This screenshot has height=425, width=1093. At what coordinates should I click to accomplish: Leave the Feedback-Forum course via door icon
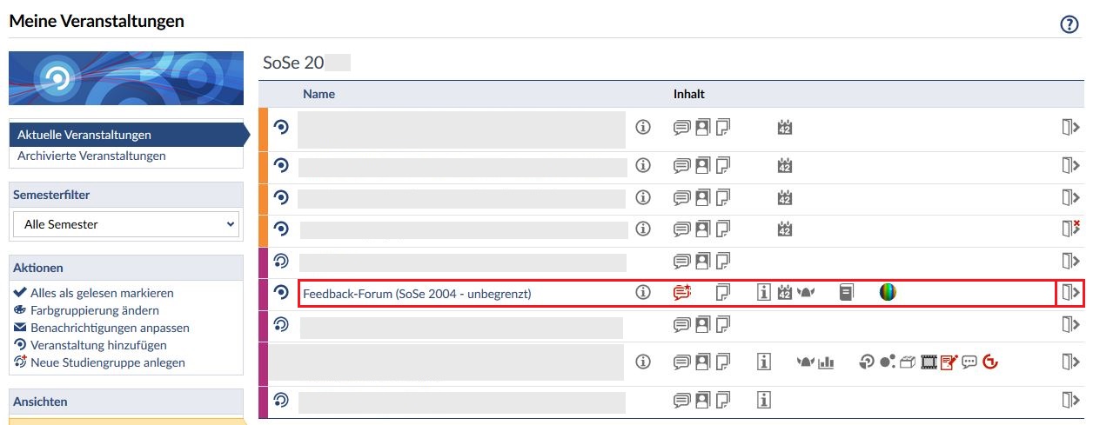tap(1070, 293)
